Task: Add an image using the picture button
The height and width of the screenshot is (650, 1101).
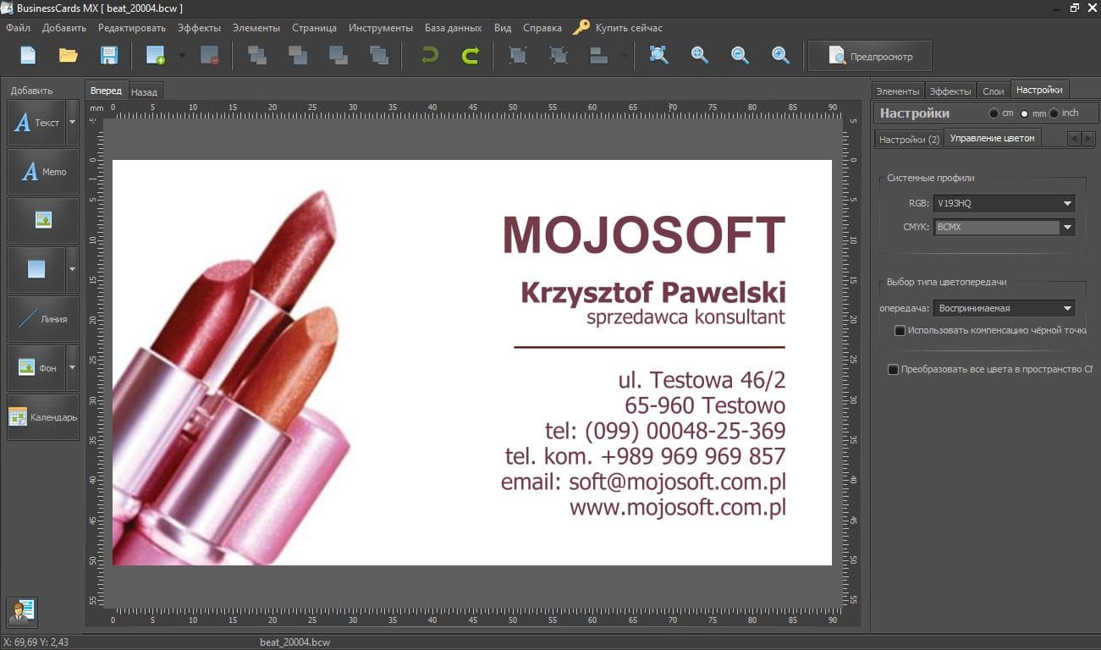Action: [x=43, y=220]
